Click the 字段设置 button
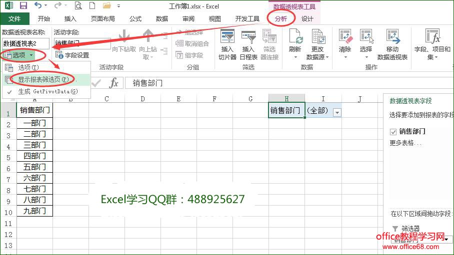Screen dimensions: 454x255 [72, 55]
